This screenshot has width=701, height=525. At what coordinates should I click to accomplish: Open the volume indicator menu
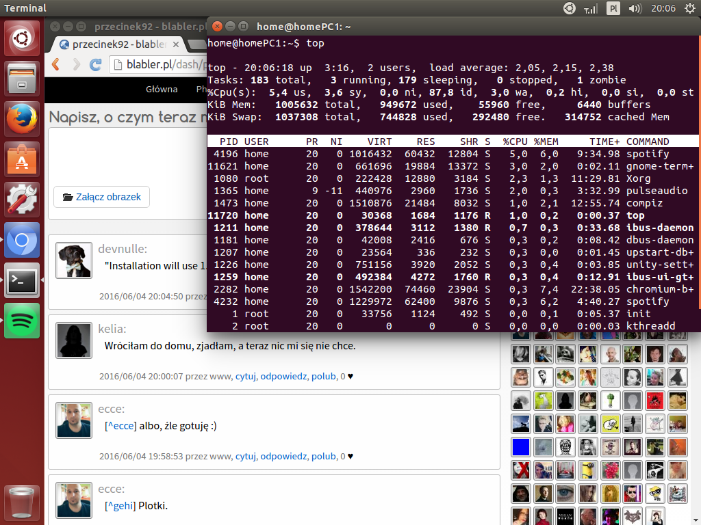[x=635, y=8]
